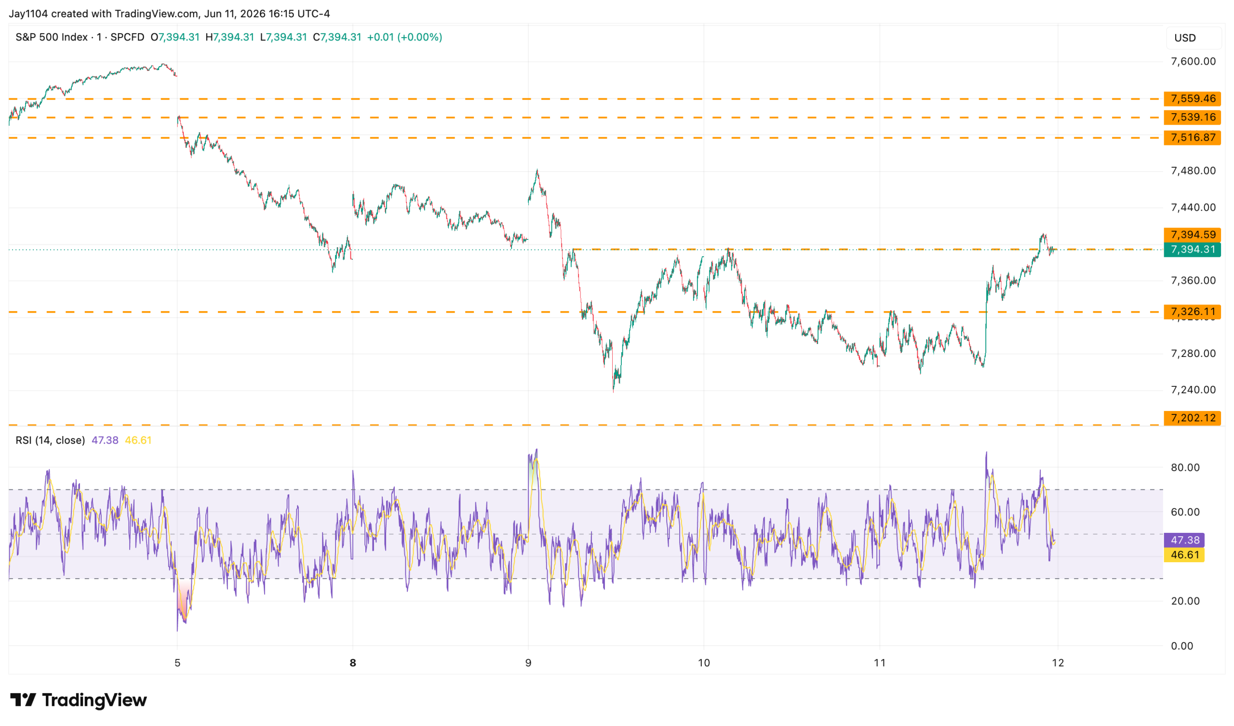Select the orange 7,326.11 price level label

(x=1193, y=312)
